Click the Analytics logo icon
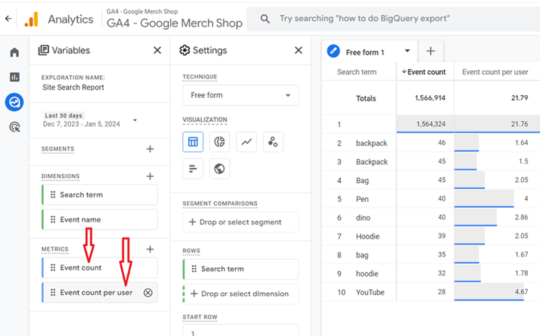Image resolution: width=540 pixels, height=336 pixels. [x=31, y=20]
